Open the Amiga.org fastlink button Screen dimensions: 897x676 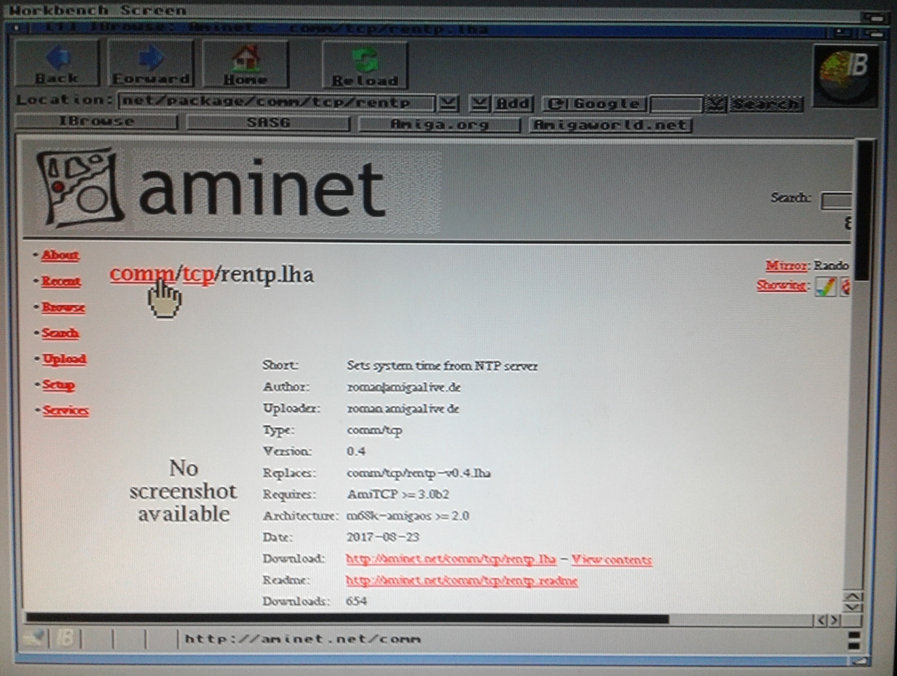click(x=439, y=124)
